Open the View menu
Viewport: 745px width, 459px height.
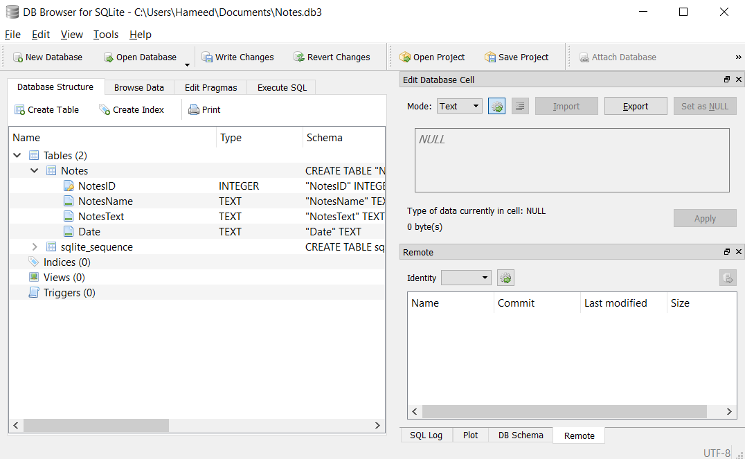tap(72, 35)
